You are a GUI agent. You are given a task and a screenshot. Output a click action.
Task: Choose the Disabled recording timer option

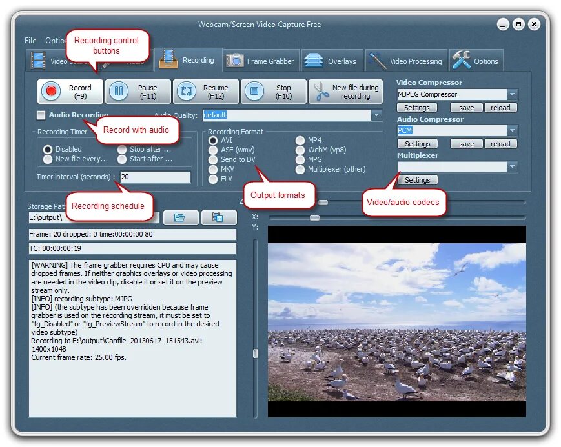(48, 149)
